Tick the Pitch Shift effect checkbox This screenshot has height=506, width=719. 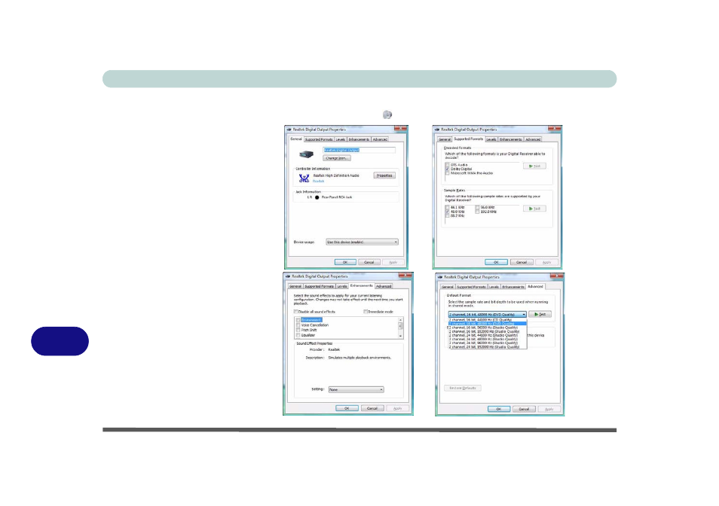pos(298,330)
